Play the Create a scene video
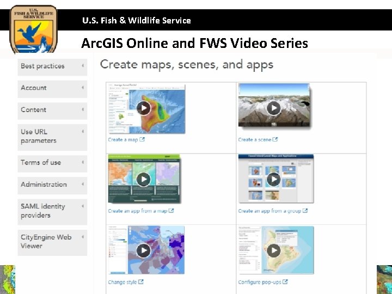This screenshot has width=392, height=294. tap(274, 108)
